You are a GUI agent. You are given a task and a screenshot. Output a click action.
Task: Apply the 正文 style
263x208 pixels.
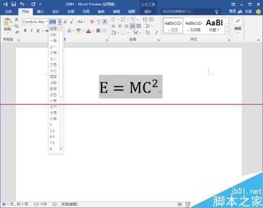(x=173, y=26)
